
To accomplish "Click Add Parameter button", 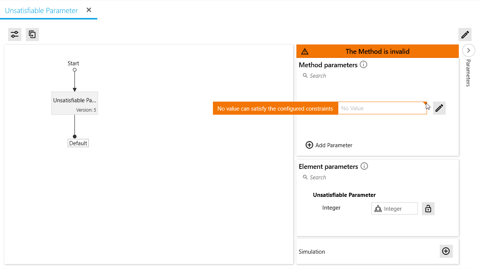I will tap(329, 145).
